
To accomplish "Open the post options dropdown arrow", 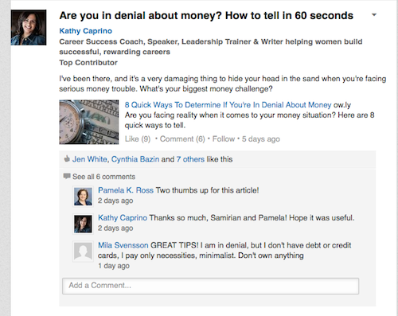I will tap(374, 15).
